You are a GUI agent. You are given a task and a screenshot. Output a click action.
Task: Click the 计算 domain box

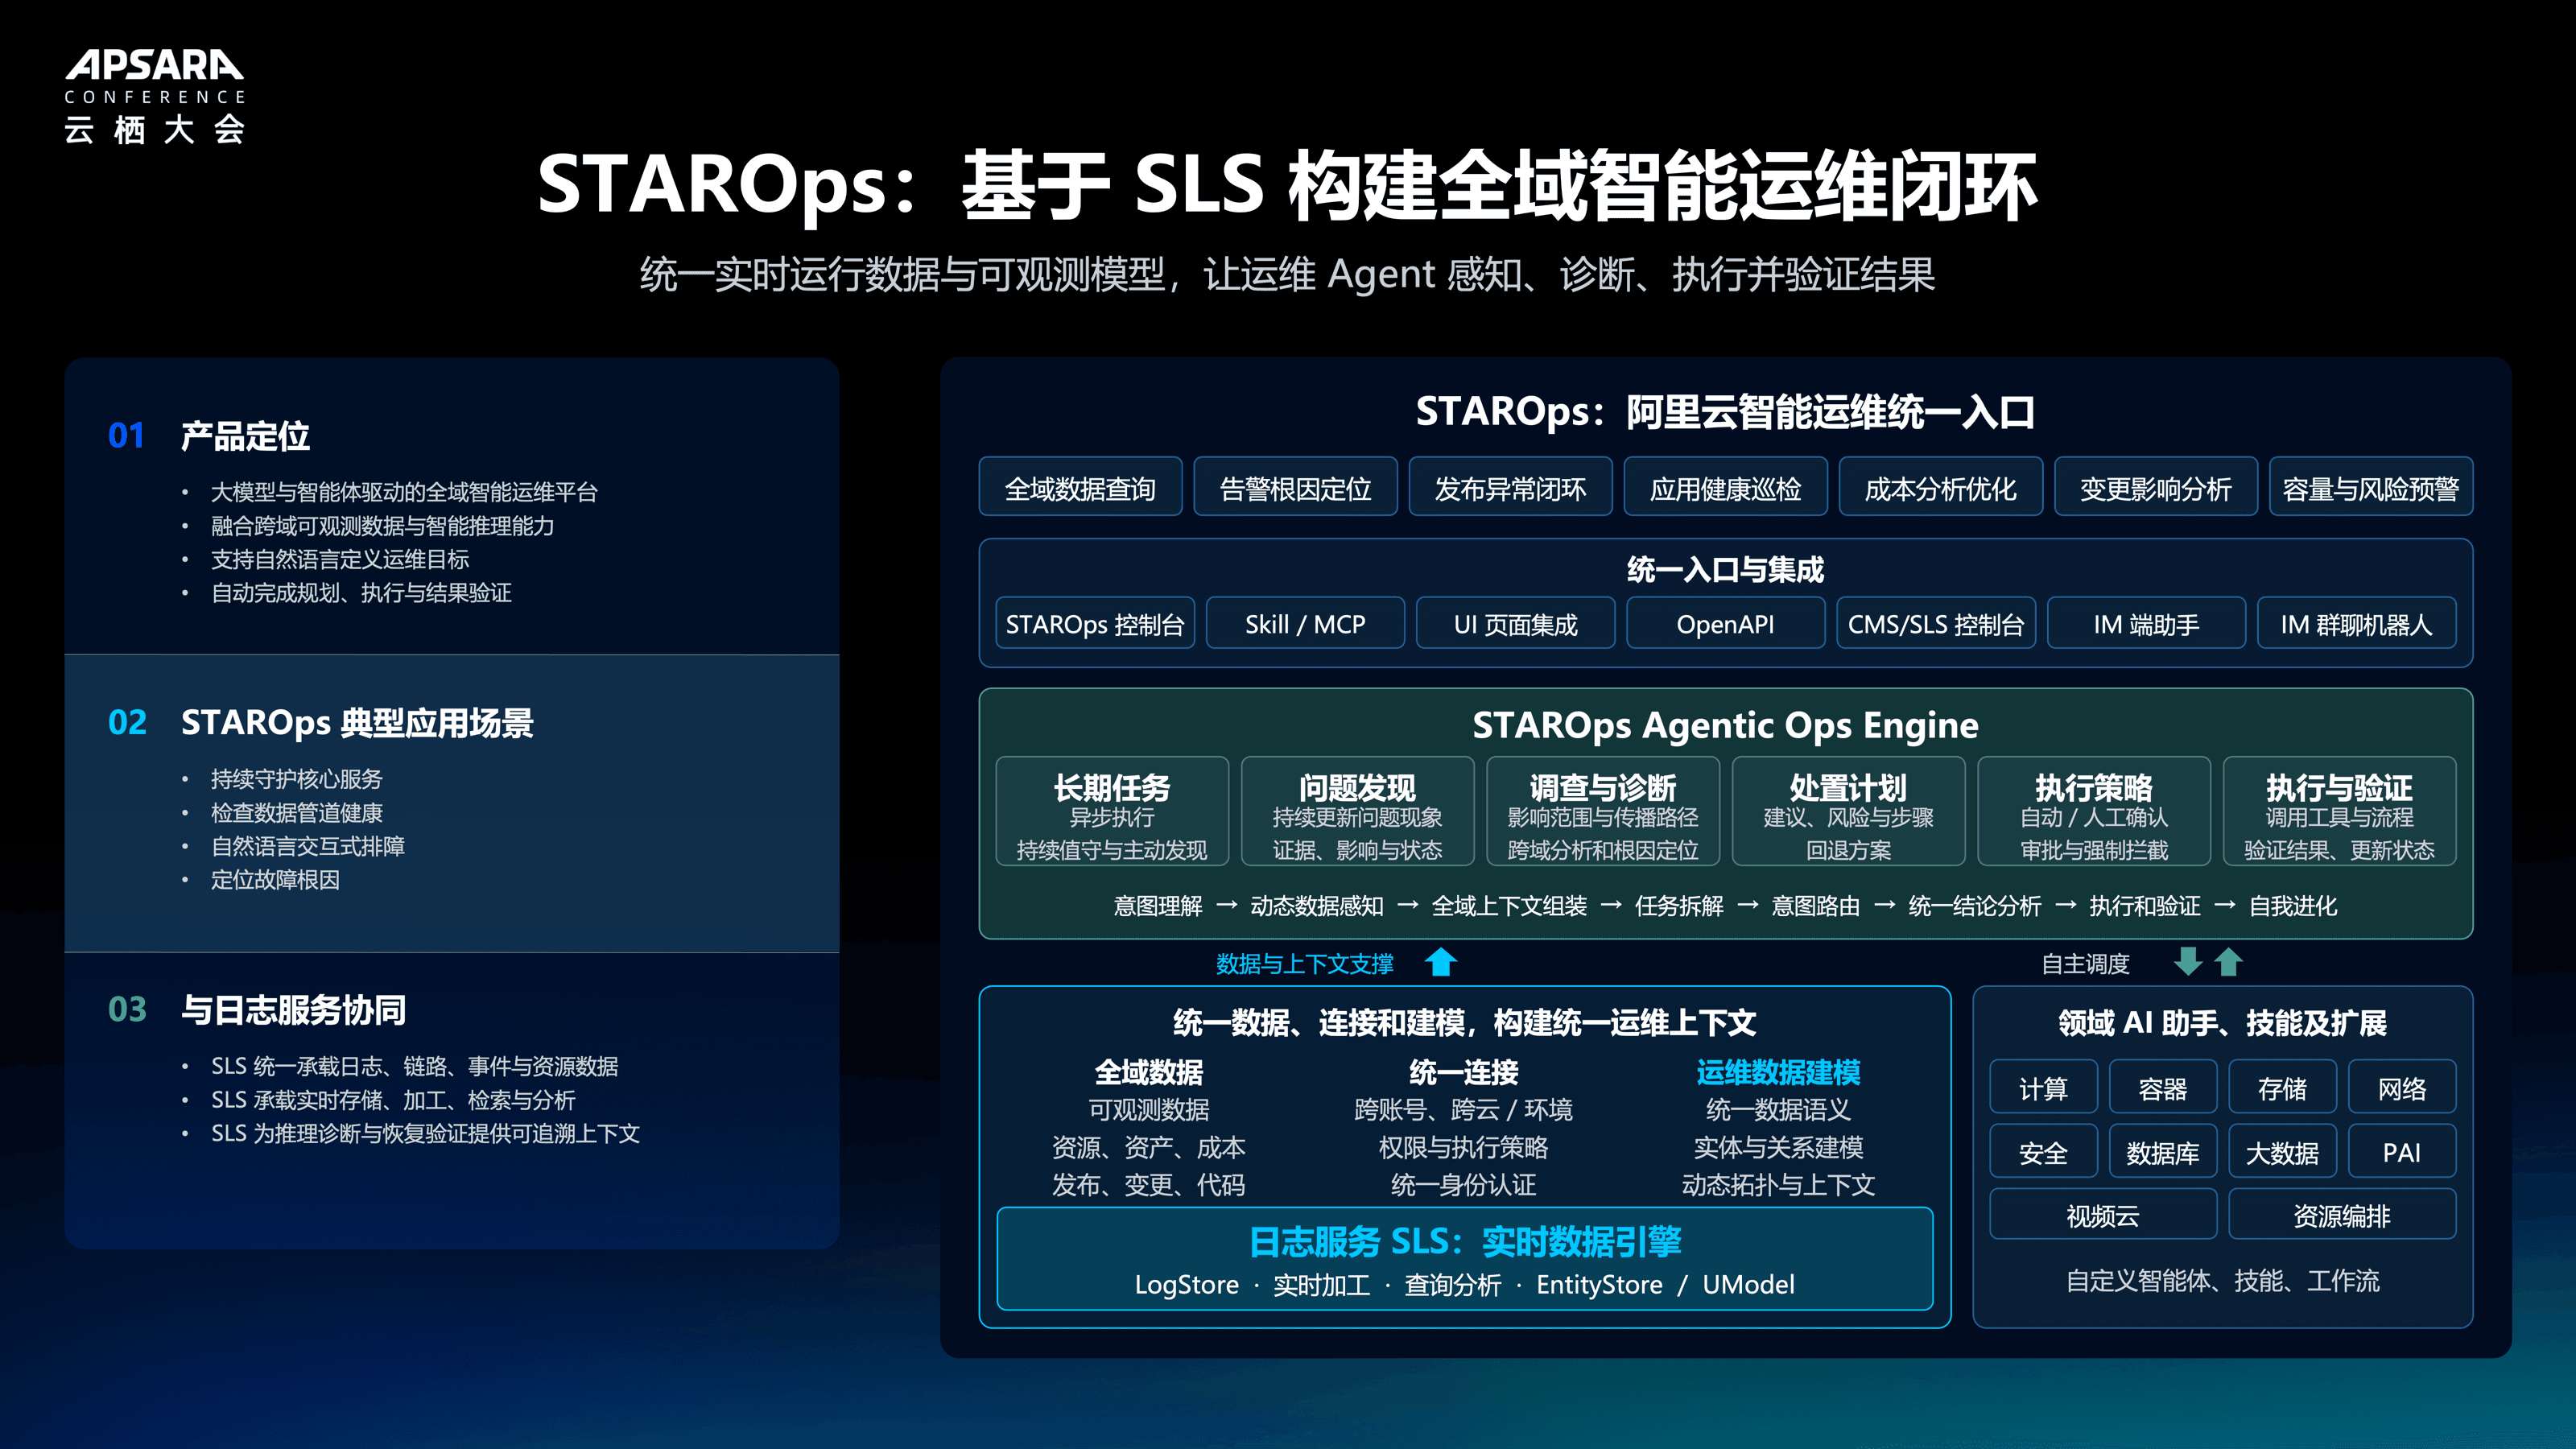tap(2043, 1088)
